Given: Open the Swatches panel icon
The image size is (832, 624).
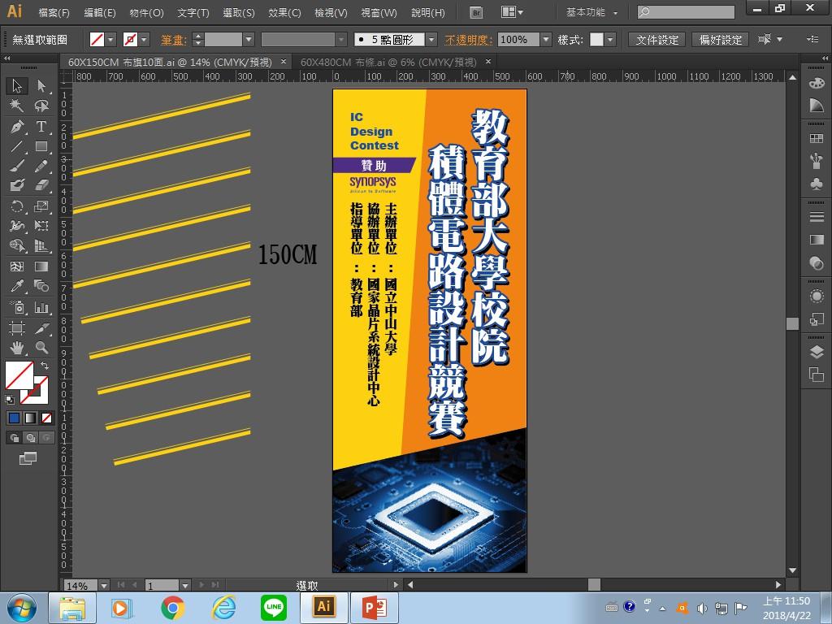Looking at the screenshot, I should pyautogui.click(x=817, y=139).
